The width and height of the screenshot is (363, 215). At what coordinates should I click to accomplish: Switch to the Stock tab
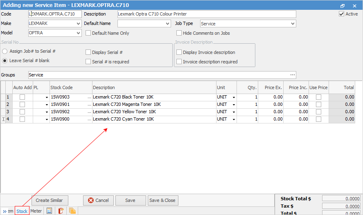coord(22,211)
